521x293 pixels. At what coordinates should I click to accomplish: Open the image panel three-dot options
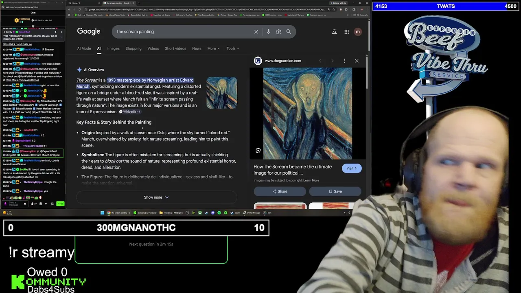coord(344,61)
